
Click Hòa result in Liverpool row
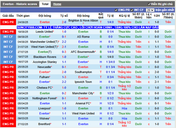click(124, 108)
